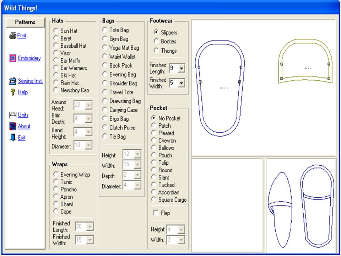Viewport: 341px width, 256px height.
Task: Select the Slippers radio button
Action: point(156,32)
